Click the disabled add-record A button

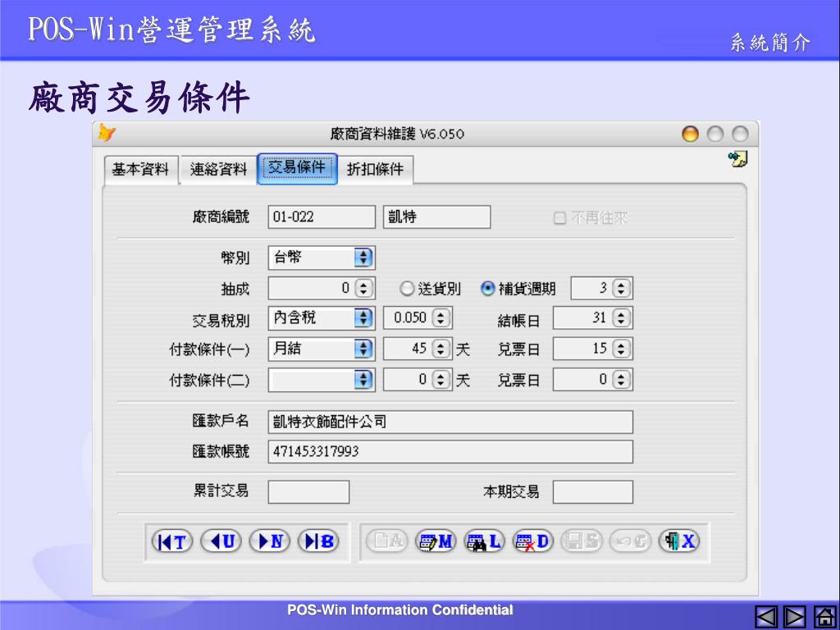click(x=387, y=541)
